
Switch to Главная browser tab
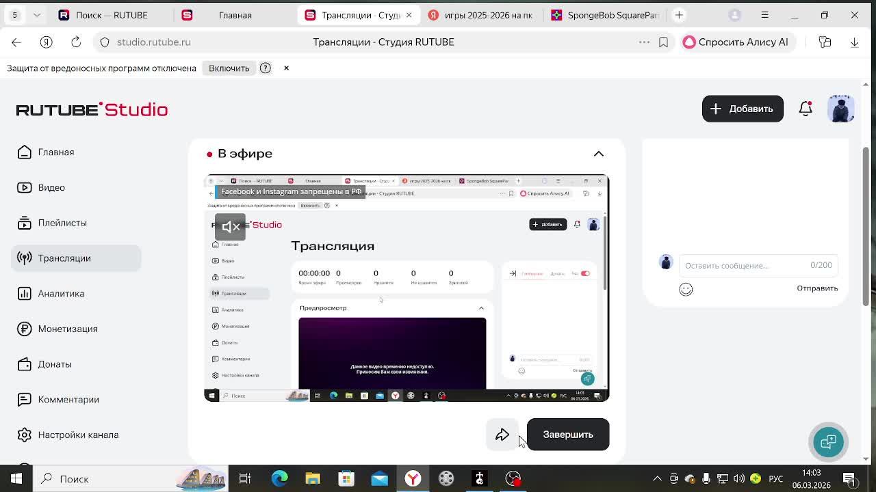[x=235, y=15]
